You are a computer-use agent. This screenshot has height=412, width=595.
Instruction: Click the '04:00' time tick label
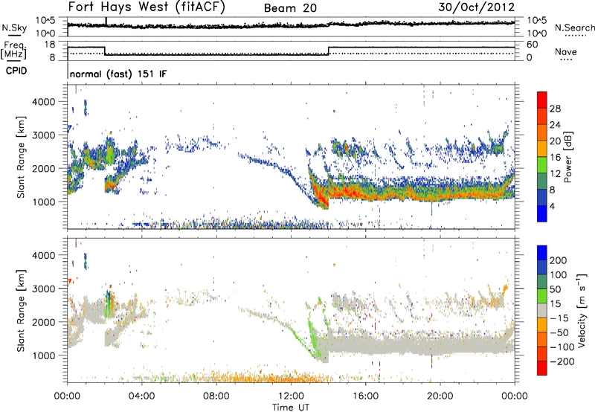point(142,396)
